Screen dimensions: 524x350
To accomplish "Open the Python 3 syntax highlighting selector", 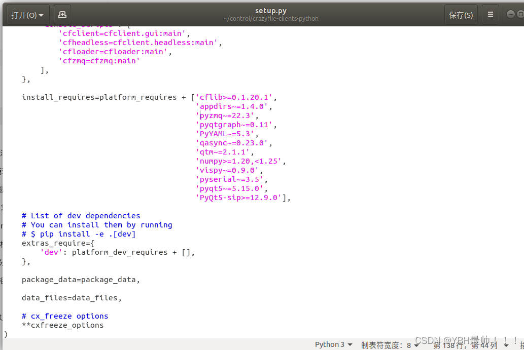I will click(x=333, y=344).
